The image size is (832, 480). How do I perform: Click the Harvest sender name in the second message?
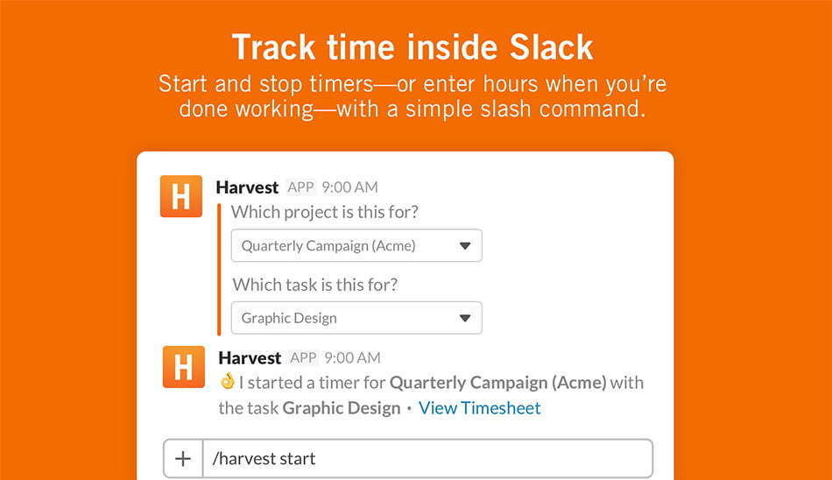click(250, 358)
